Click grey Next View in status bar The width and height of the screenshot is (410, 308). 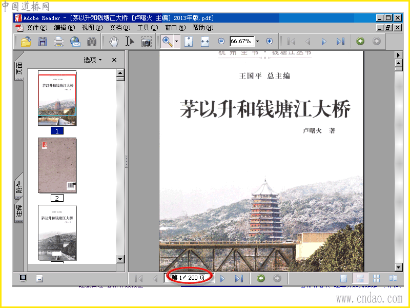(x=277, y=278)
